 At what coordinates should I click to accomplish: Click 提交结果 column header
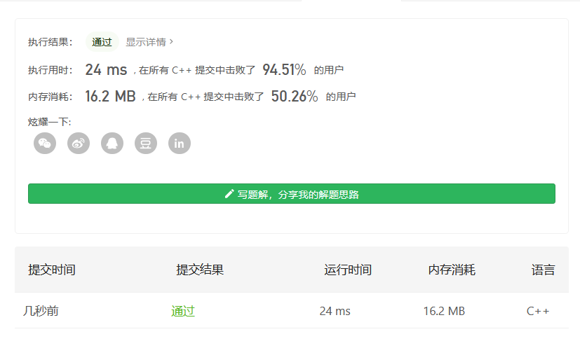(x=200, y=270)
